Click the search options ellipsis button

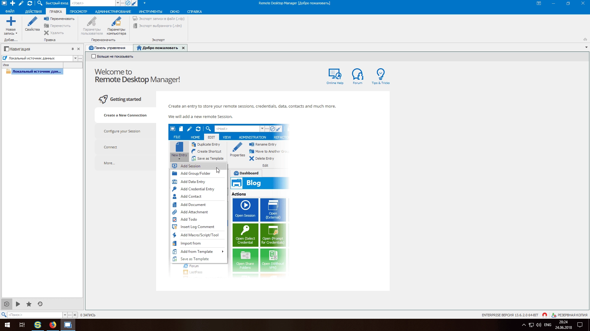point(70,315)
